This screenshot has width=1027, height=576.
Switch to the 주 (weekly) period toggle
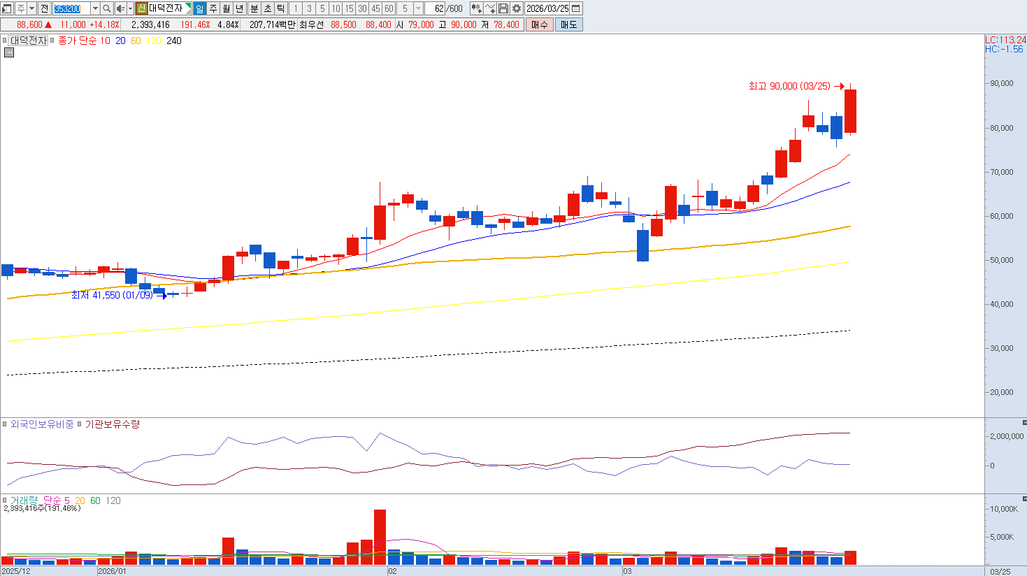pyautogui.click(x=213, y=8)
